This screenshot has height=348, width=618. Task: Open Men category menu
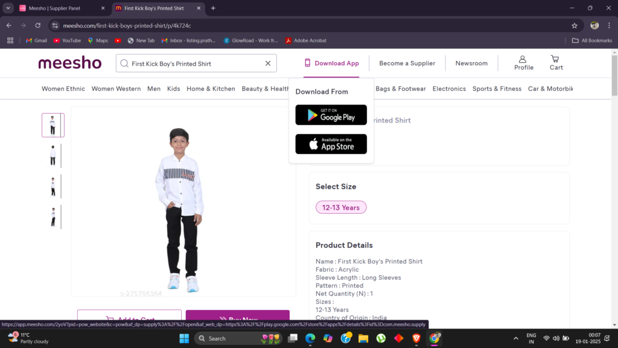[x=154, y=89]
